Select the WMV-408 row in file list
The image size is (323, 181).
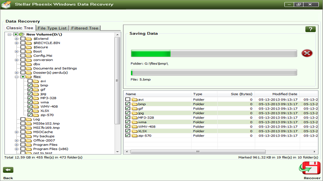[x=221, y=127]
